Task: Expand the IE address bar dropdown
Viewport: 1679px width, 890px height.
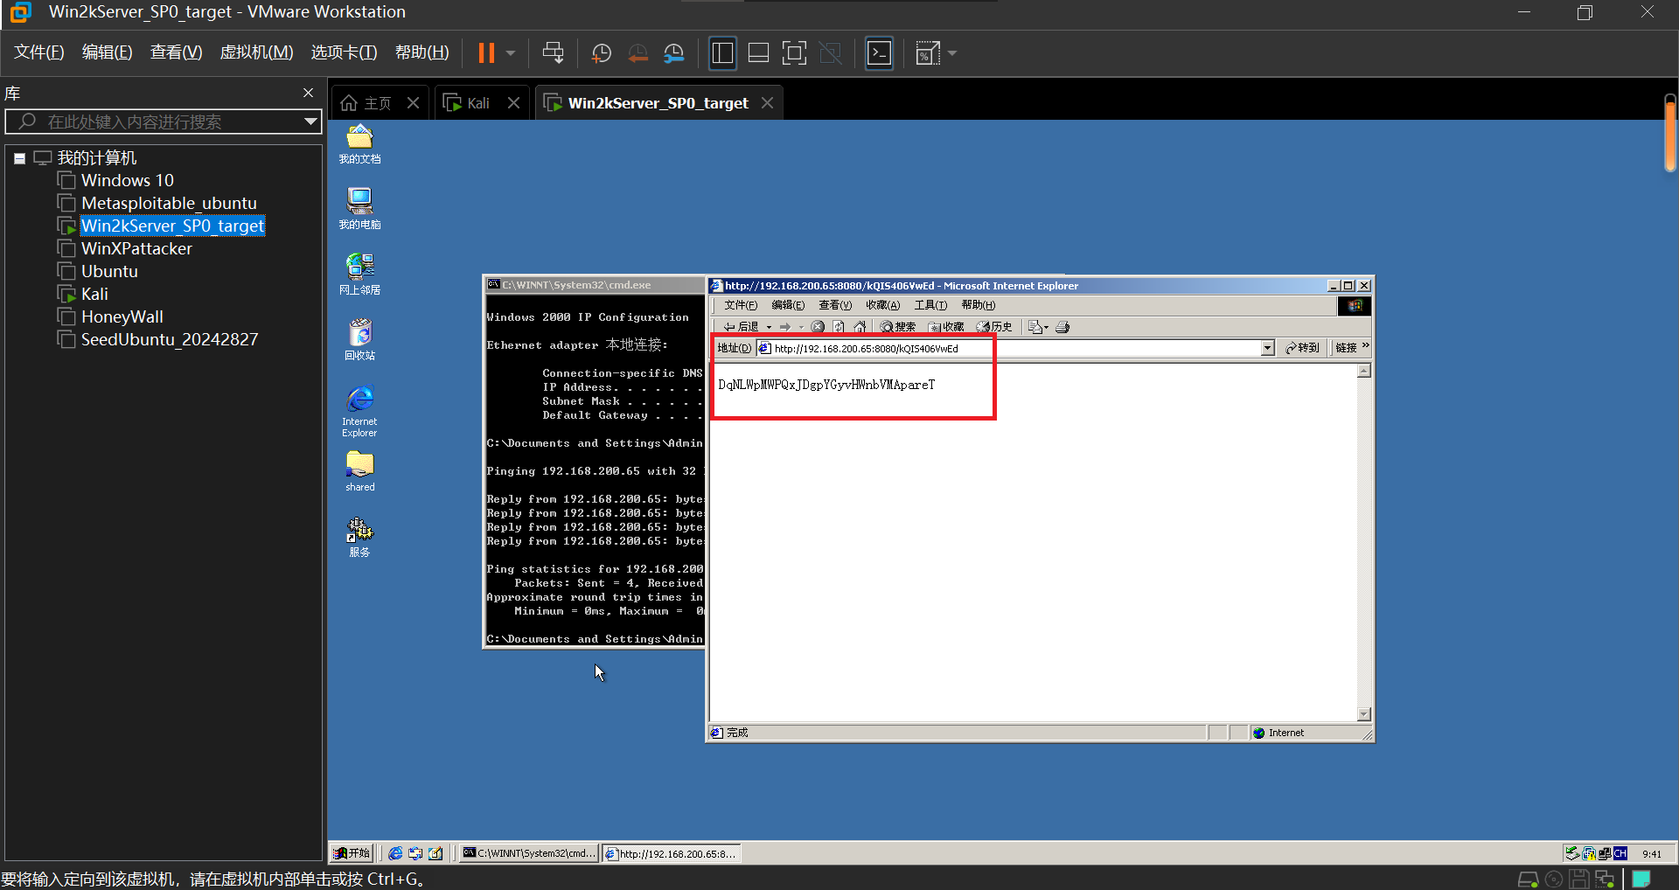Action: click(1267, 348)
